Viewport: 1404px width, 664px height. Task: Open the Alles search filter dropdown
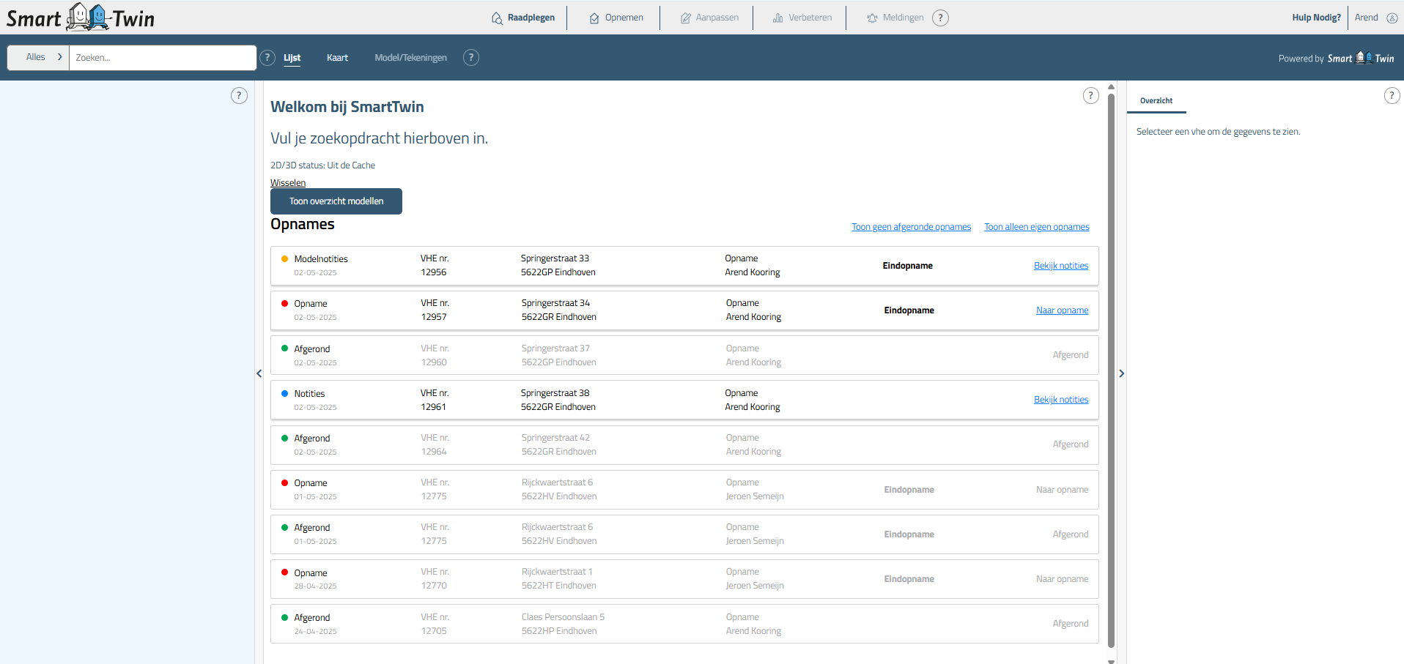click(38, 58)
